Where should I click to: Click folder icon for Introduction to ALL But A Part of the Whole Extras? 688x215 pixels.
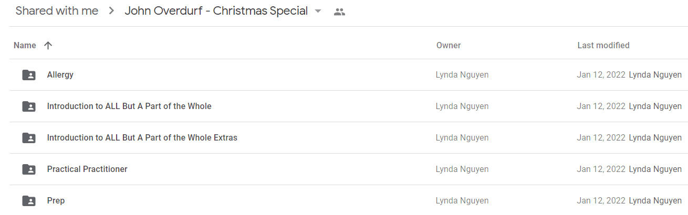29,138
